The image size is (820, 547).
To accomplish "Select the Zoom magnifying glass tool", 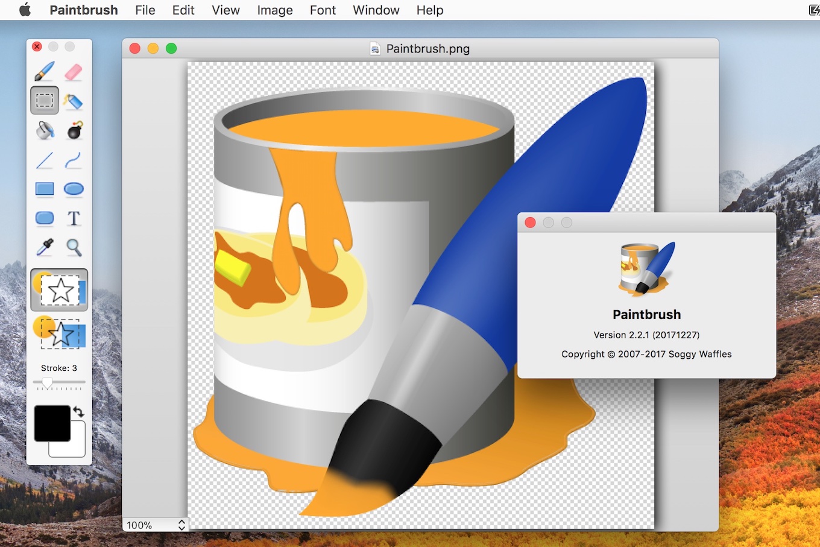I will coord(74,247).
